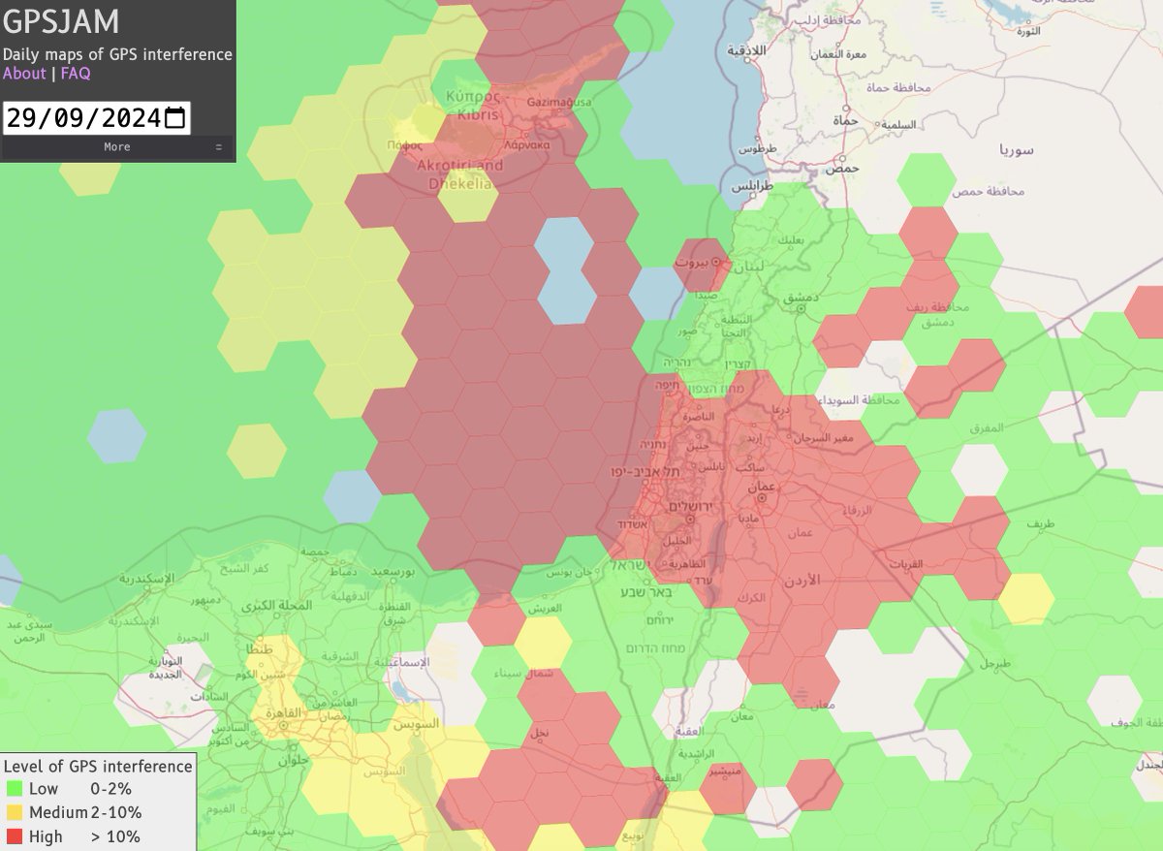
Task: Open the calendar picker icon in date field
Action: (x=175, y=118)
